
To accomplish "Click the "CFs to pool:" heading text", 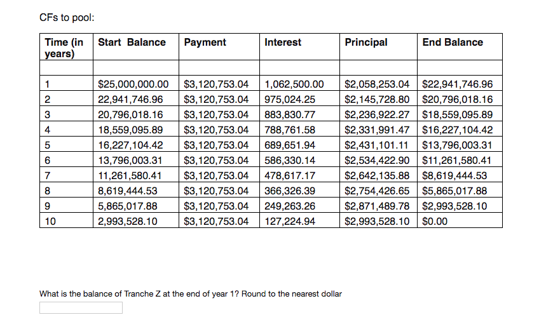I will tap(67, 17).
